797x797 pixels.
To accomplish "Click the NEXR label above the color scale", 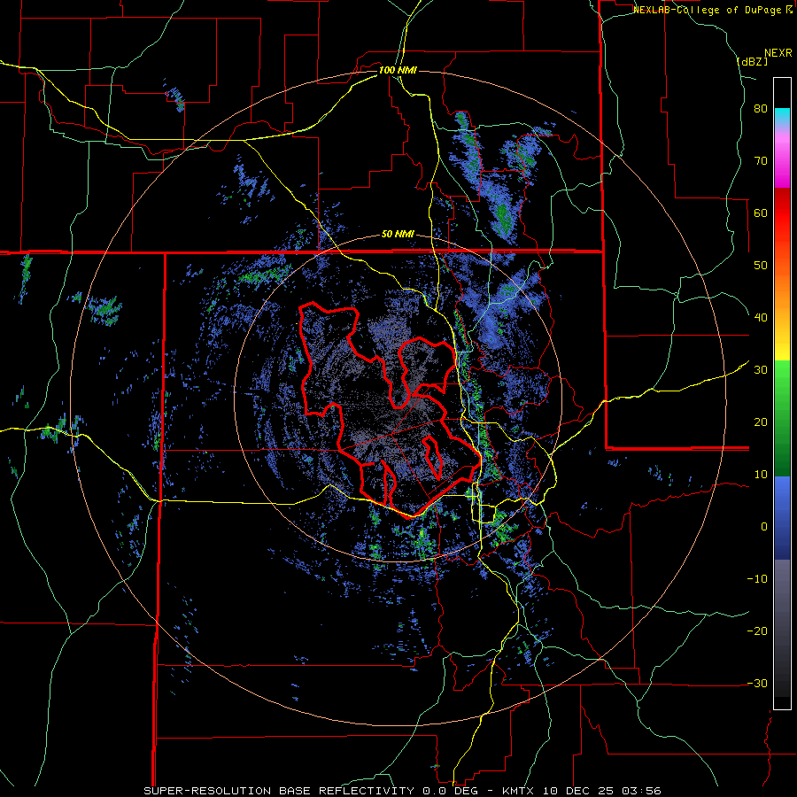I will pyautogui.click(x=778, y=53).
